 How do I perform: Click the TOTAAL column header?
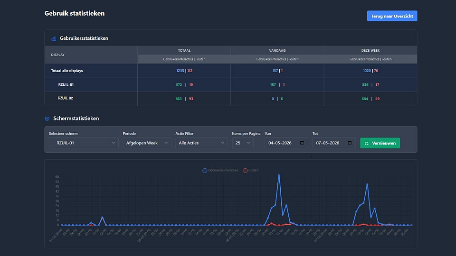coord(184,51)
